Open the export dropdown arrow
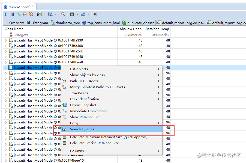 click(88, 14)
